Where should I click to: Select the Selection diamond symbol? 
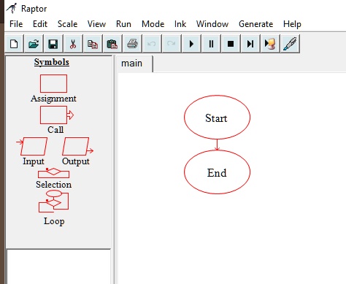pyautogui.click(x=53, y=172)
